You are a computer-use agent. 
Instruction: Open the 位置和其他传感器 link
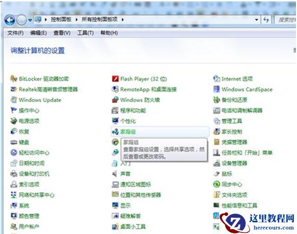tap(140, 195)
